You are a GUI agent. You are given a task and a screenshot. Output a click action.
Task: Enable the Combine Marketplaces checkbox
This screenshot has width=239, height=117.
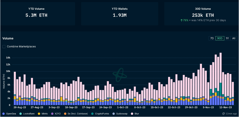[x=4, y=47]
